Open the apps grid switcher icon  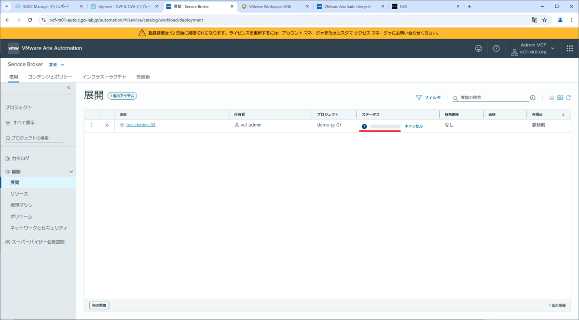coord(569,48)
